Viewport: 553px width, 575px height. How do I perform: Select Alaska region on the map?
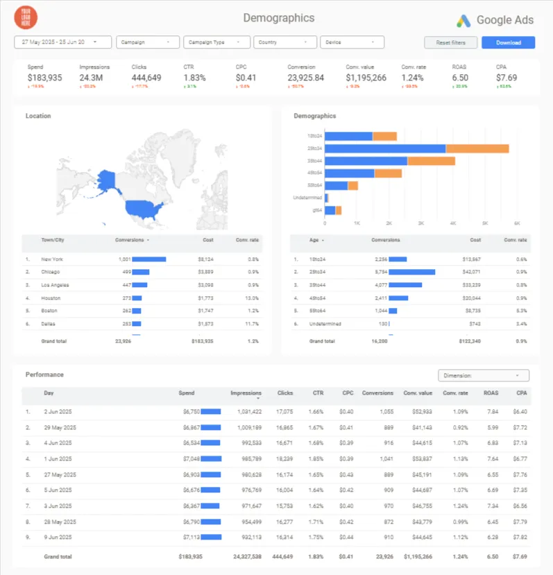coord(107,180)
